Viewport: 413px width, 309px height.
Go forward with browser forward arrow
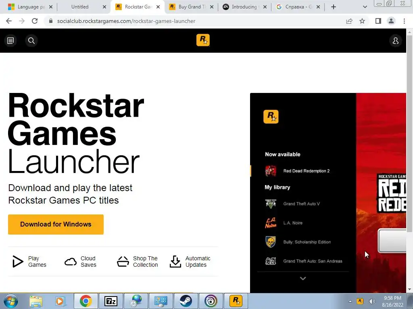[x=22, y=21]
